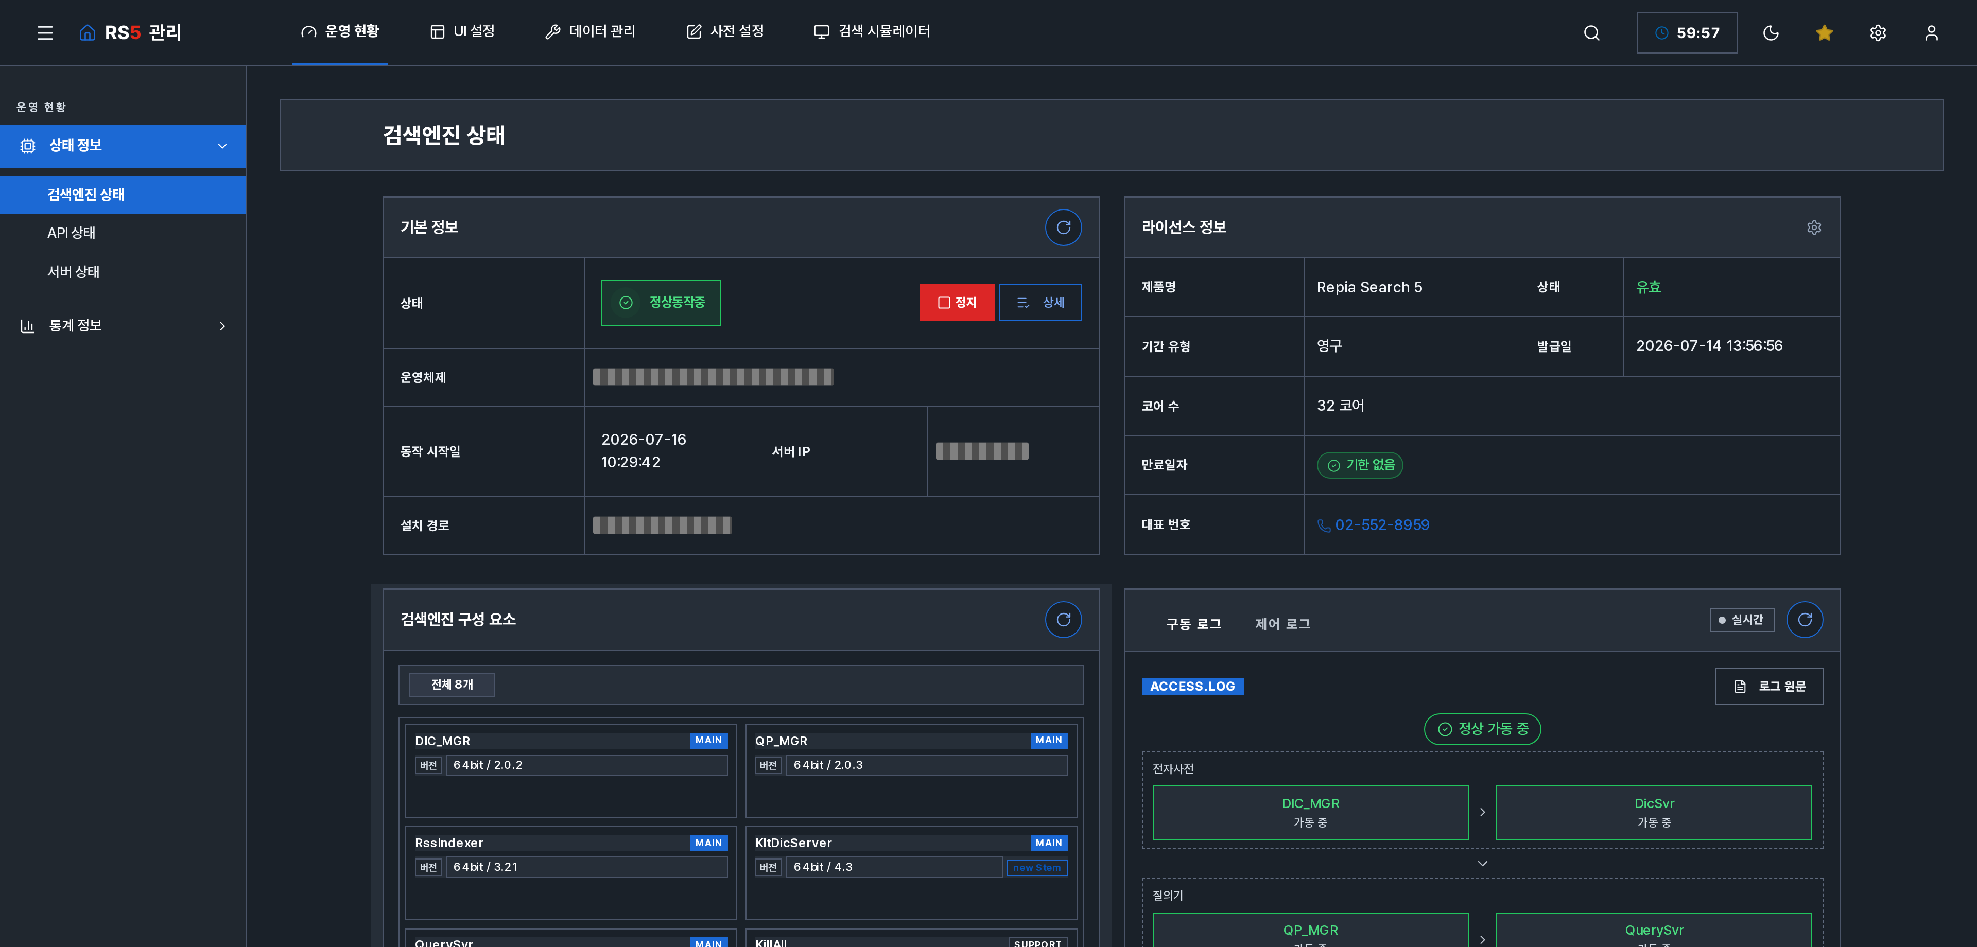1977x947 pixels.
Task: Click the 통계 정보 bar chart icon
Action: [28, 326]
